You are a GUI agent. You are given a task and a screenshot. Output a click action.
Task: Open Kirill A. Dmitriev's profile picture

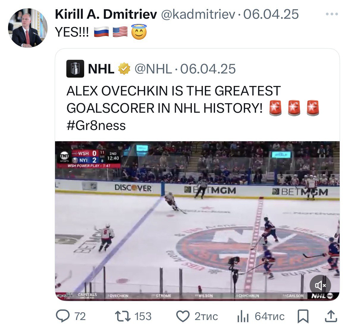click(x=27, y=28)
